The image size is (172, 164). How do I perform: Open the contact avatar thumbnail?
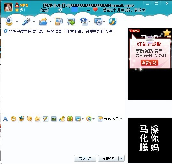click(8, 7)
